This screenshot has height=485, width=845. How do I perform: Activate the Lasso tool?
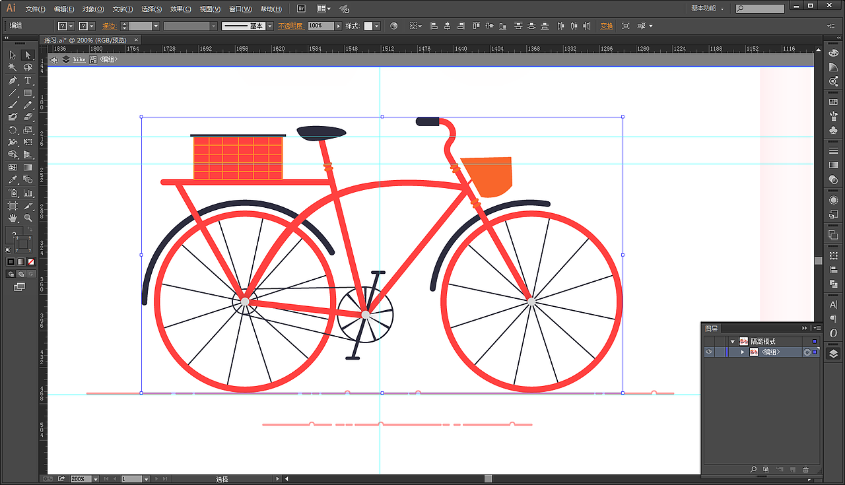[28, 67]
